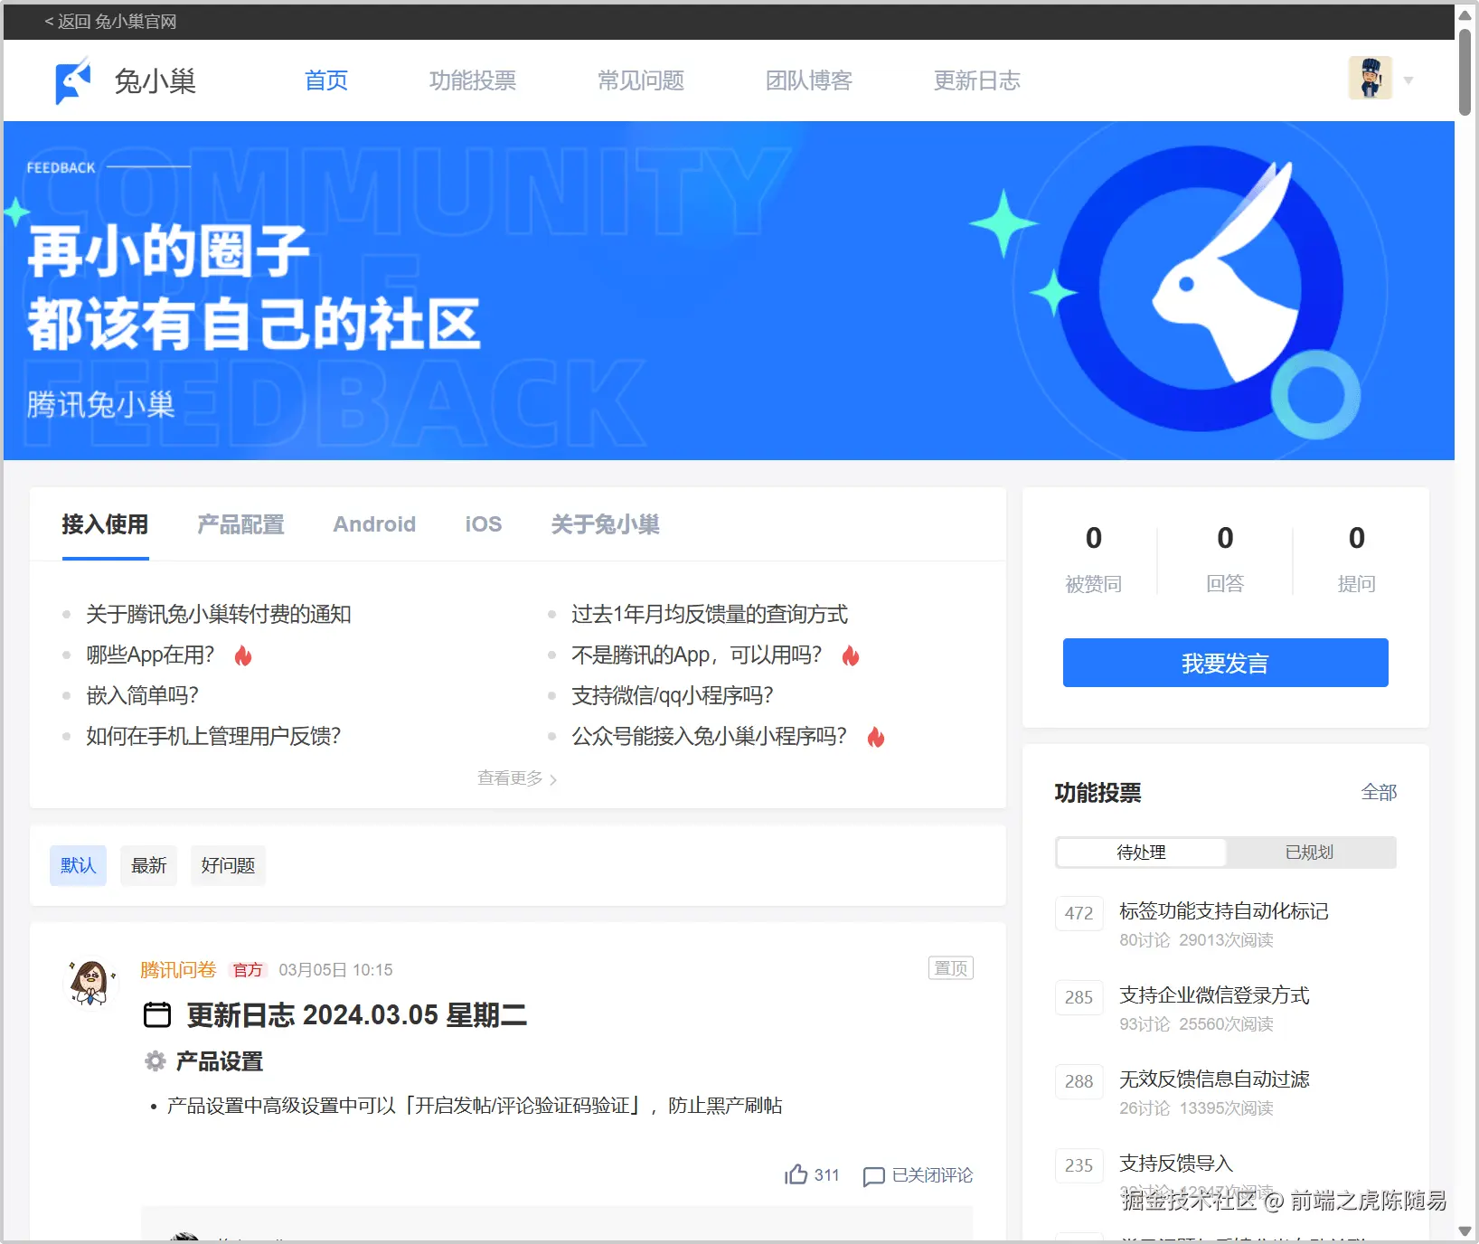Click the gear icon beside 产品设置
The width and height of the screenshot is (1479, 1244).
coord(155,1060)
